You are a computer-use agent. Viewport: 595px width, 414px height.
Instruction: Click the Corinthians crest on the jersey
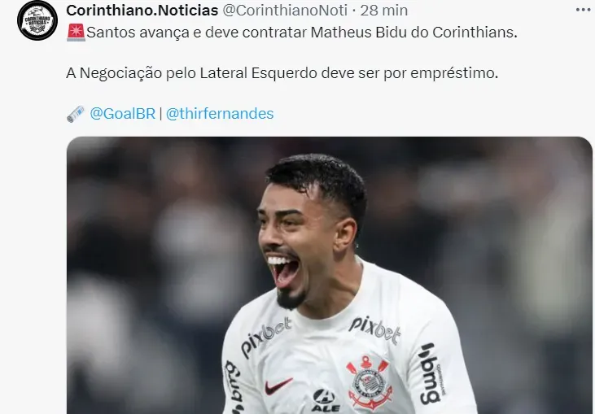pyautogui.click(x=370, y=382)
